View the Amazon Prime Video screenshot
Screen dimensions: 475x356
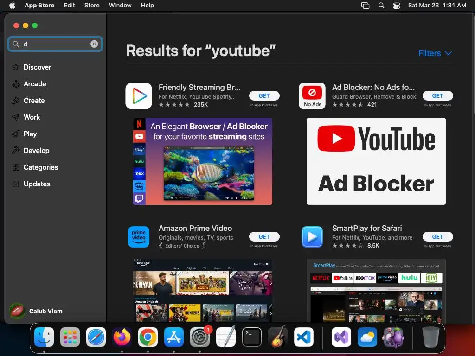(x=203, y=291)
